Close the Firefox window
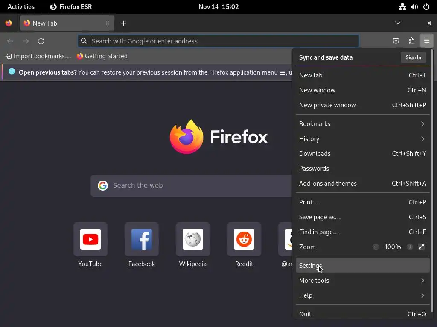 click(429, 23)
